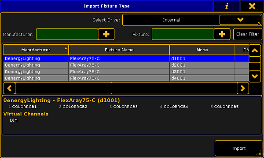This screenshot has width=264, height=158.
Task: Click the Mode column header
Action: (x=202, y=50)
